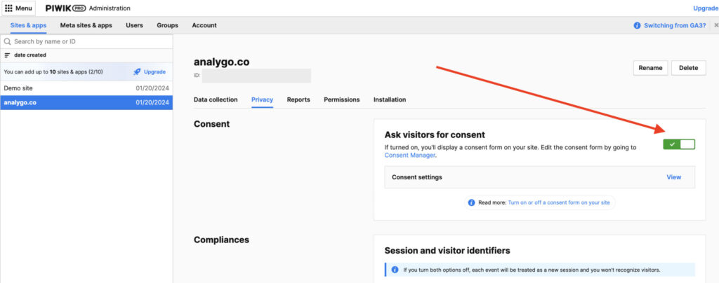This screenshot has width=719, height=283.
Task: Open the Groups tab
Action: [x=167, y=26]
